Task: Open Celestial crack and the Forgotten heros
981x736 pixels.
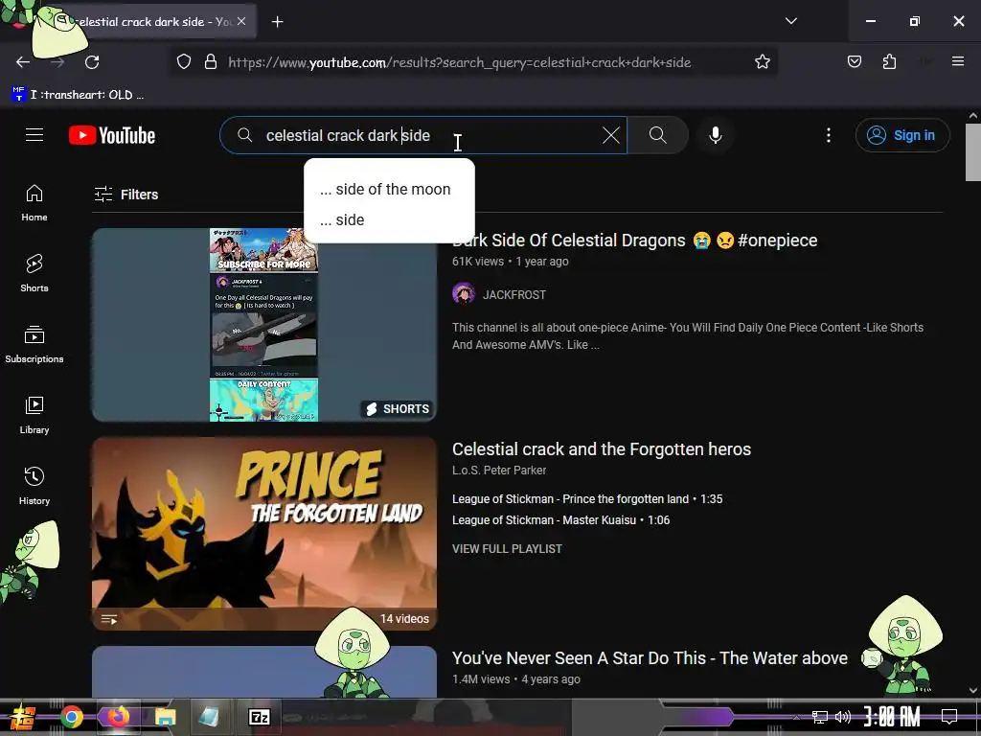Action: [602, 449]
